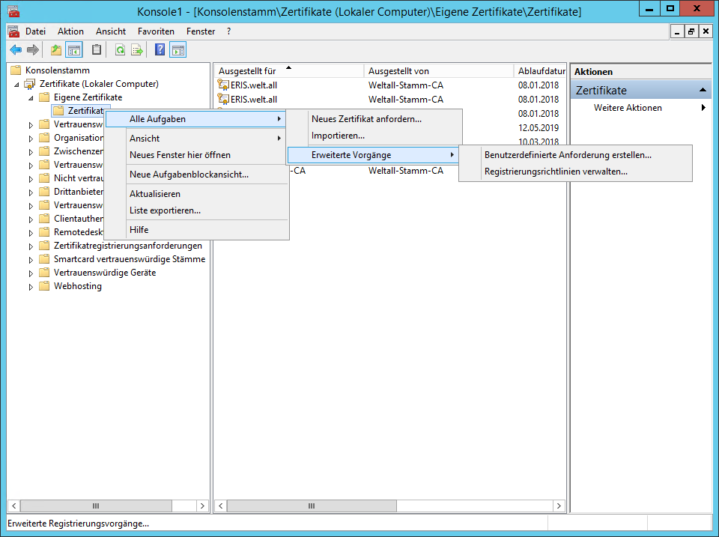The width and height of the screenshot is (719, 537).
Task: Open the Ansicht menu in menu bar
Action: tap(111, 31)
